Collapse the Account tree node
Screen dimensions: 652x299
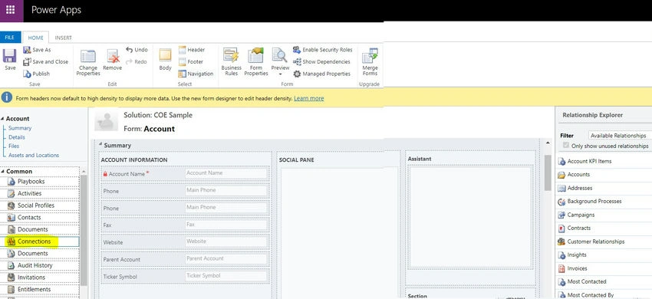[2, 119]
